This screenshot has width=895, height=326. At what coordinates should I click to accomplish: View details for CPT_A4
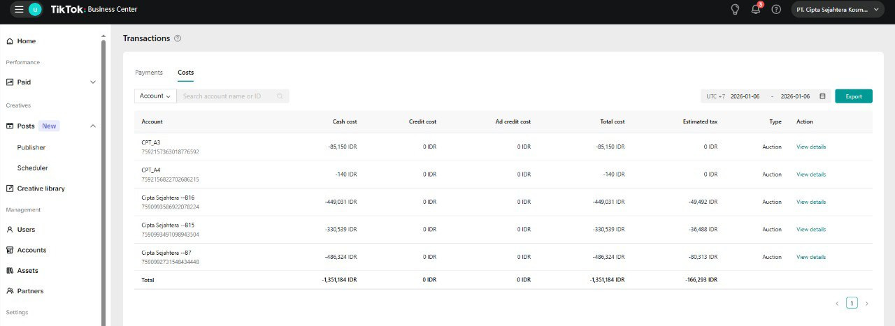[x=811, y=175]
